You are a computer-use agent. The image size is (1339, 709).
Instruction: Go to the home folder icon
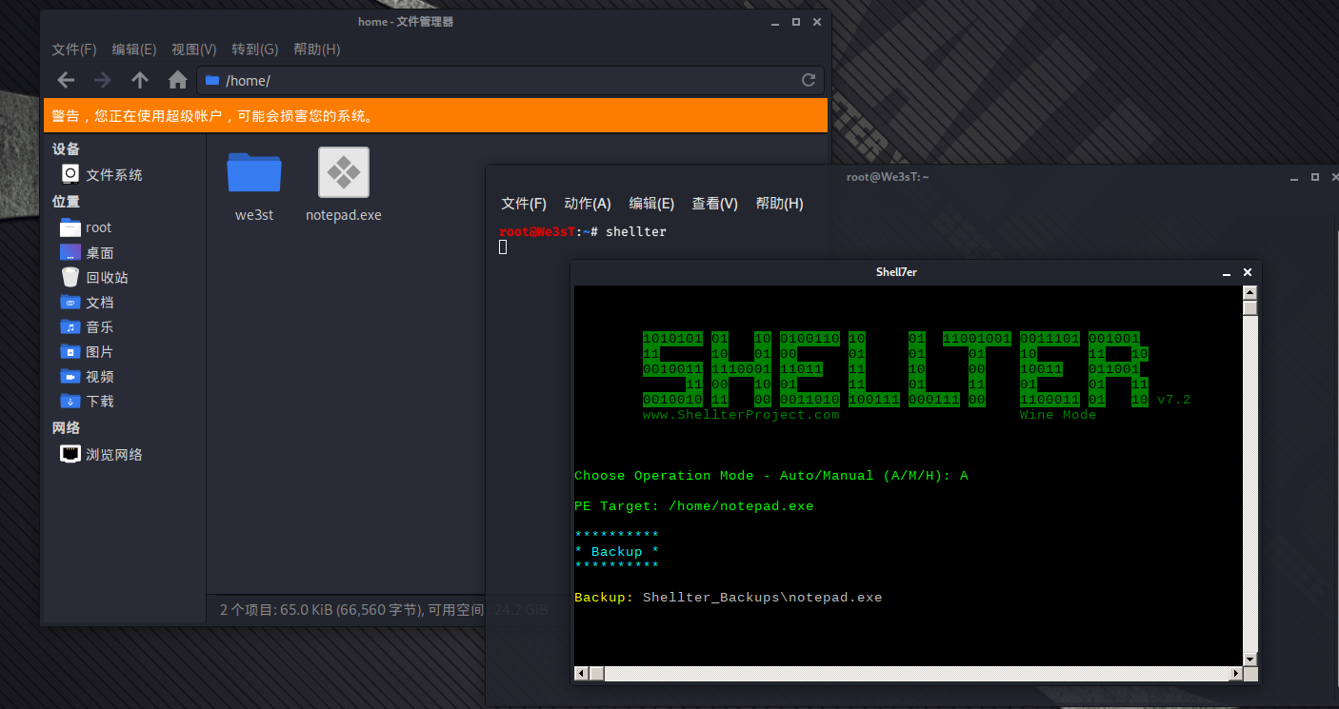(177, 80)
